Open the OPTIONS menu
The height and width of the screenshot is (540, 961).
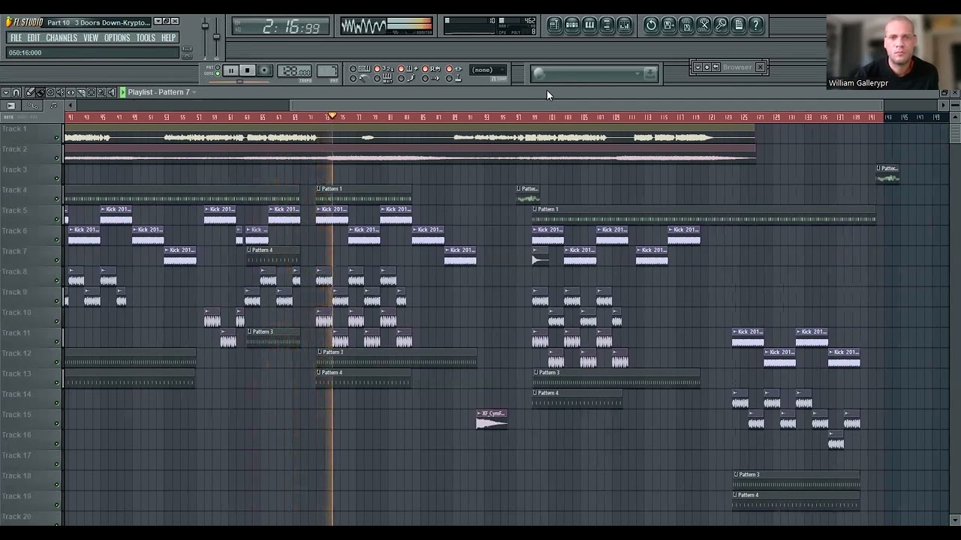117,38
